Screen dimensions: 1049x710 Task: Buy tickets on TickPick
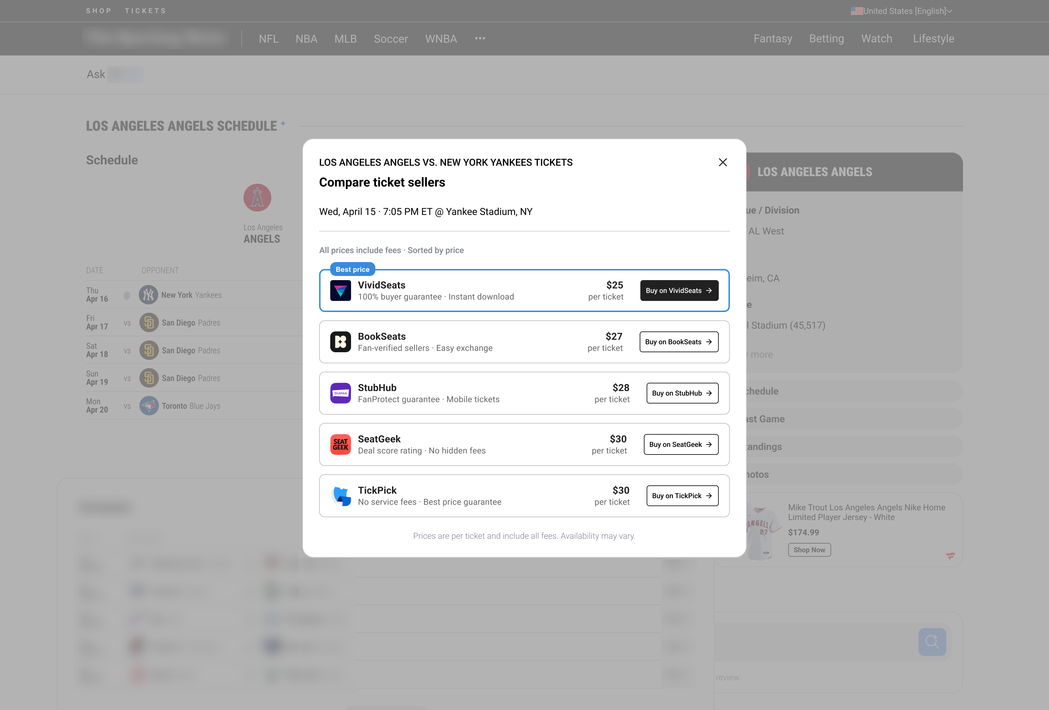coord(682,496)
